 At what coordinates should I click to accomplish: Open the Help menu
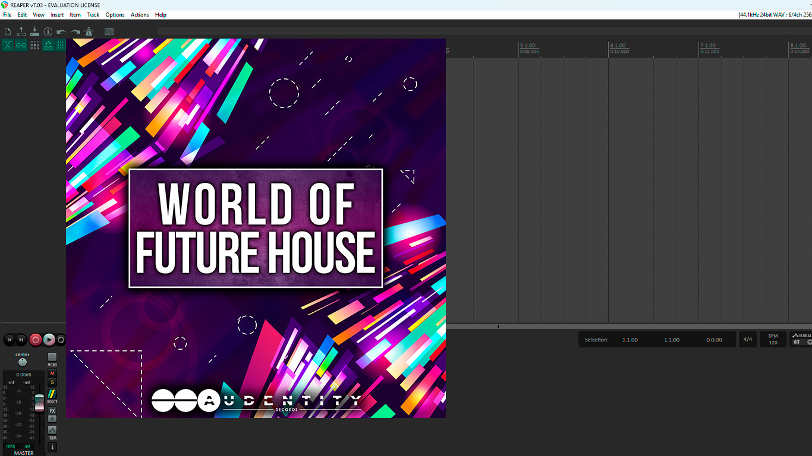coord(160,15)
